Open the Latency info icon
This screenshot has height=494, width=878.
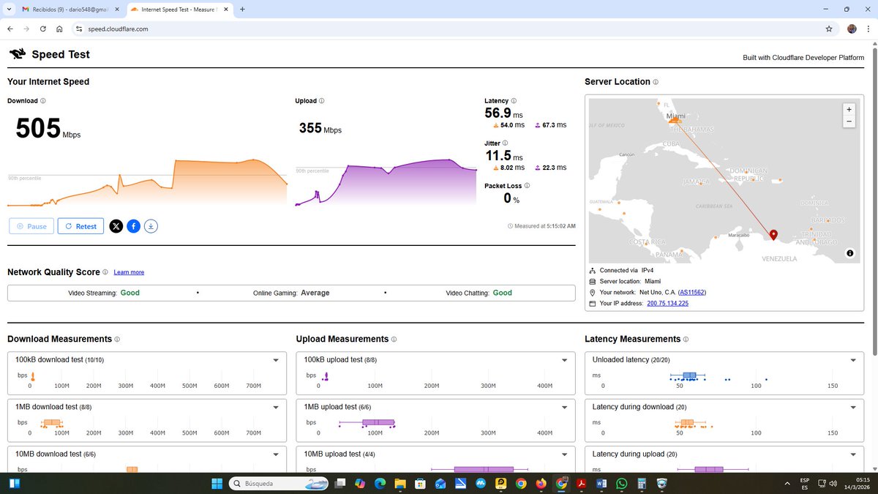pyautogui.click(x=514, y=101)
